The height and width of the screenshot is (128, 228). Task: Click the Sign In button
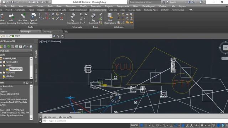(x=173, y=2)
